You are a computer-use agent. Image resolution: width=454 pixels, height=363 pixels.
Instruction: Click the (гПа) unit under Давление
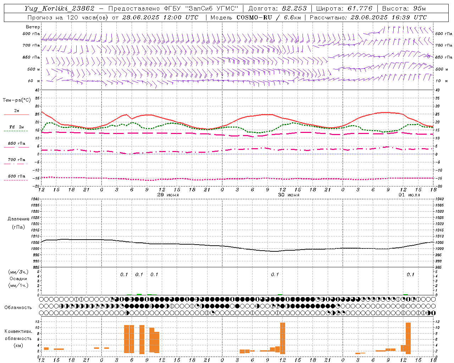click(18, 227)
